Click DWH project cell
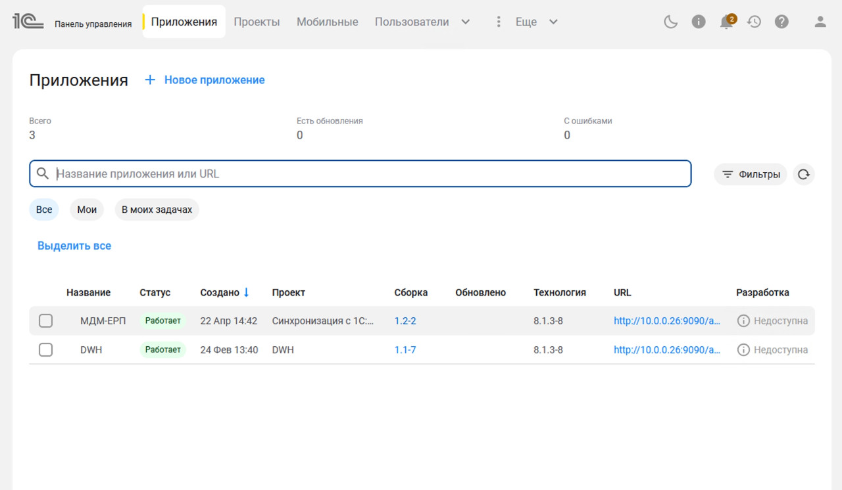The height and width of the screenshot is (490, 842). click(283, 350)
